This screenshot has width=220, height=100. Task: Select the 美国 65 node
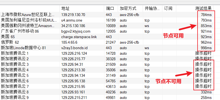[x=8, y=37]
